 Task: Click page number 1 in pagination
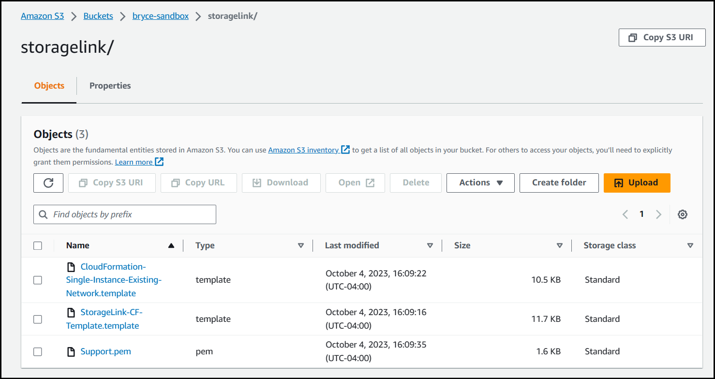641,214
